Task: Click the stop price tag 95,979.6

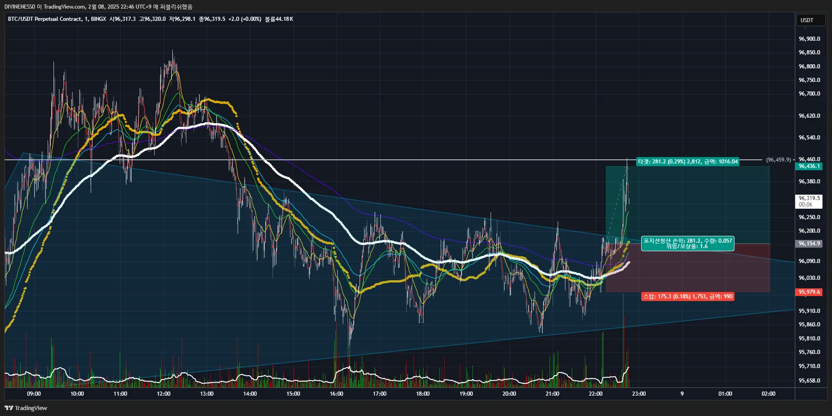Action: (809, 292)
